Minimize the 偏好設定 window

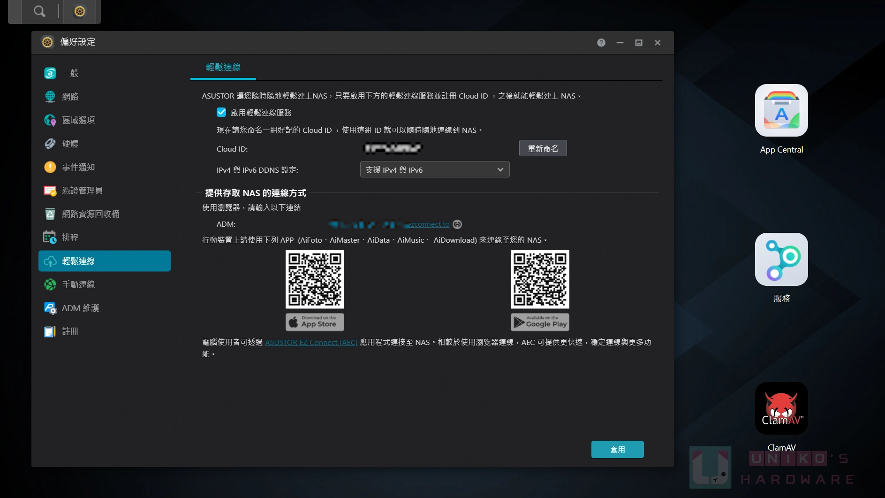coord(620,43)
